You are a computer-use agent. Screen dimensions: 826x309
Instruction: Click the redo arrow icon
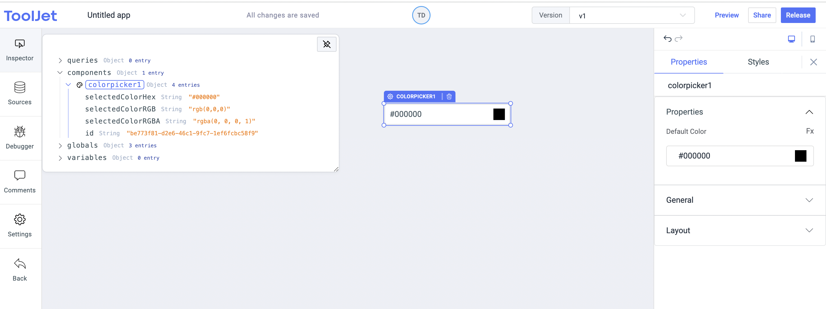point(679,39)
